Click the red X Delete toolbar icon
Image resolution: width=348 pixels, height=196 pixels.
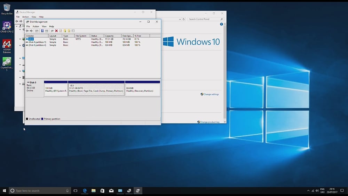(56, 31)
